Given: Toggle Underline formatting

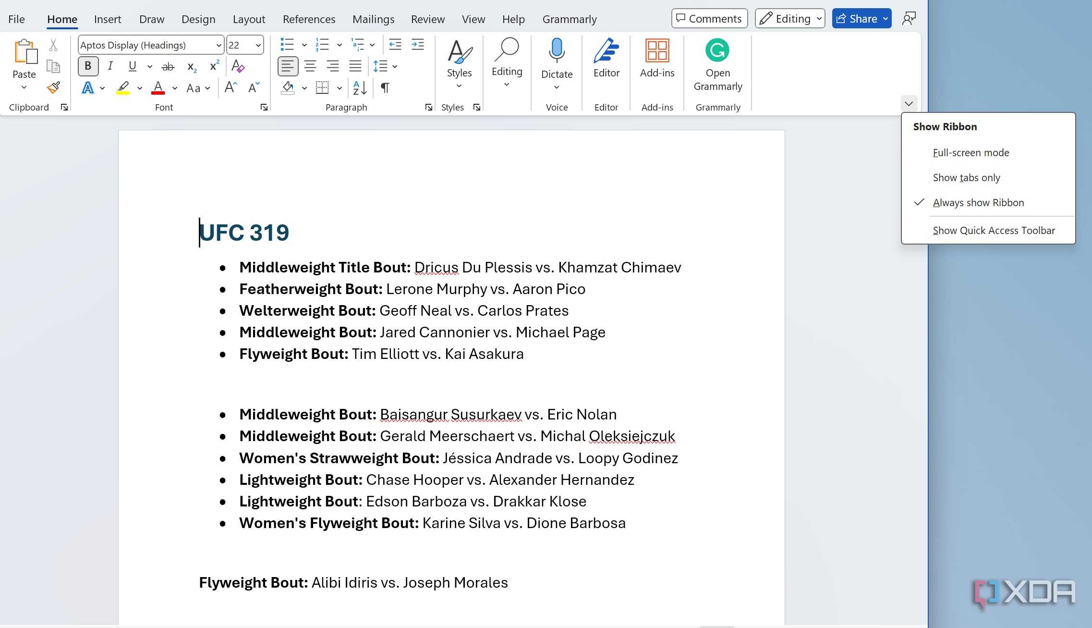Looking at the screenshot, I should pos(133,66).
